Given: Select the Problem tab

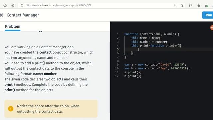Looking at the screenshot, I should point(13,26).
